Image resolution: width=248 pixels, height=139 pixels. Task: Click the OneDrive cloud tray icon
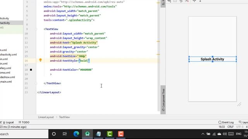[x=219, y=134]
